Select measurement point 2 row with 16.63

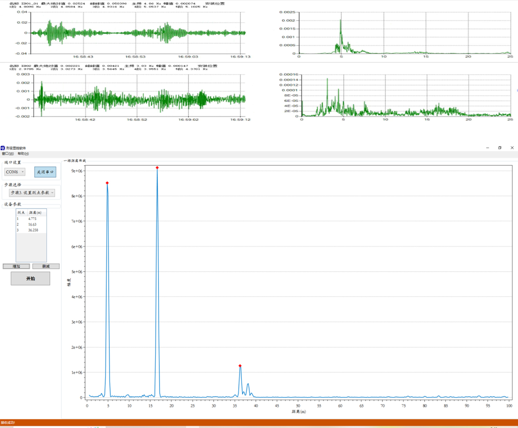pos(31,225)
